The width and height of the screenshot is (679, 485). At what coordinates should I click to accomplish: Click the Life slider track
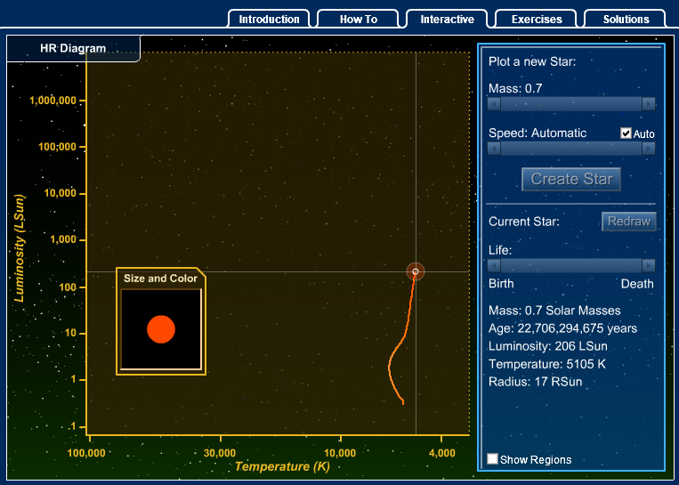tap(571, 265)
